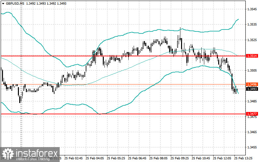Image resolution: width=259 pixels, height=162 pixels.
Task: Click the 25 Feb 02:45 time label
Action: click(74, 158)
